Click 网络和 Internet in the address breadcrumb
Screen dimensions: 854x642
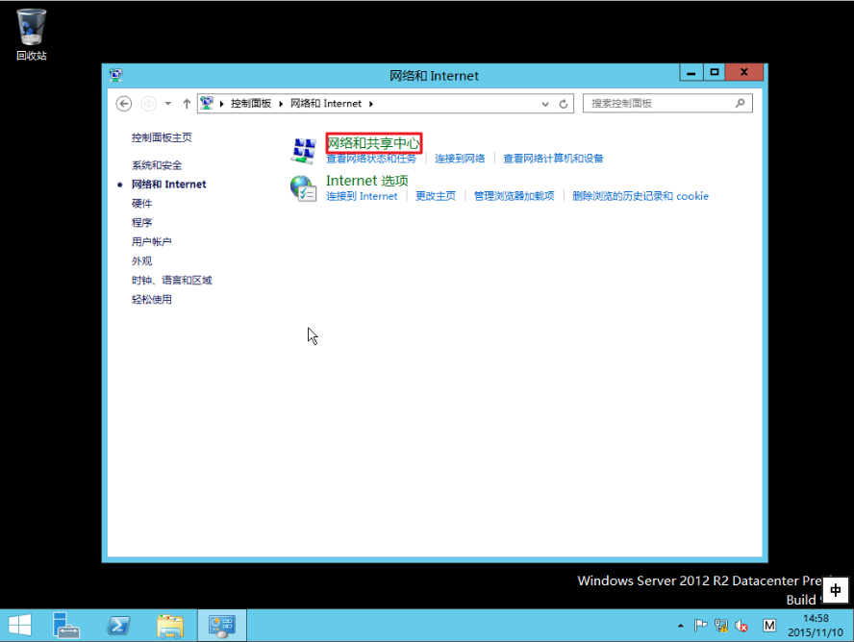326,104
